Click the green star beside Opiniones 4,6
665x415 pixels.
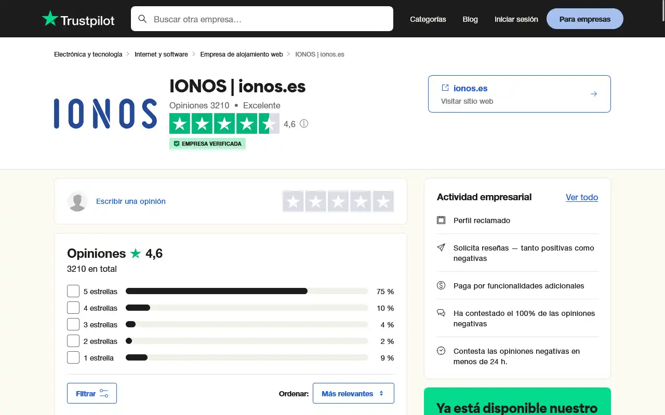pos(136,253)
